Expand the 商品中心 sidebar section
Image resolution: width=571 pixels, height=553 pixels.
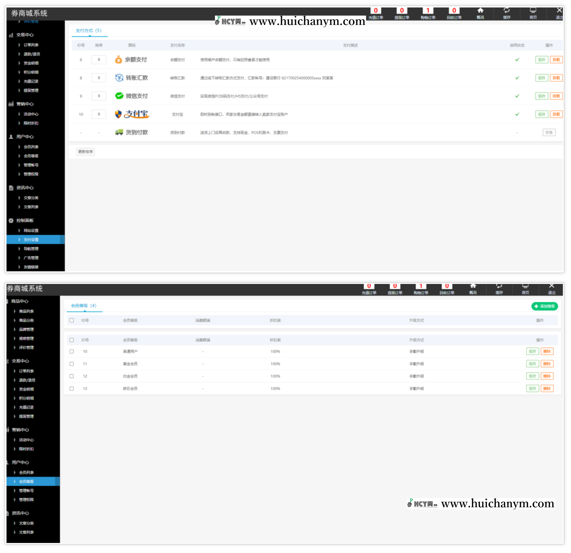[x=19, y=301]
